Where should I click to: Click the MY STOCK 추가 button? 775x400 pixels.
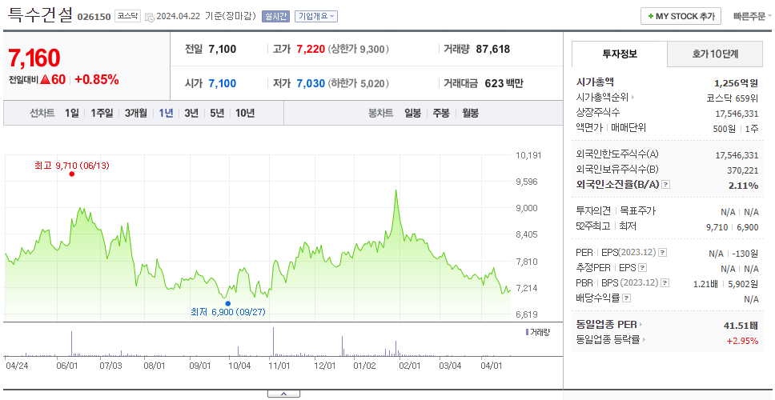pyautogui.click(x=681, y=16)
